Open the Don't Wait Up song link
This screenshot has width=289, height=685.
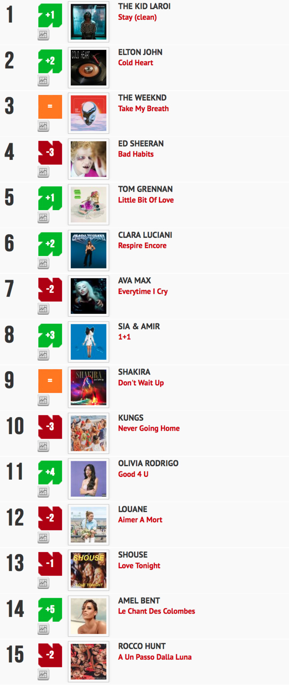[x=141, y=383]
